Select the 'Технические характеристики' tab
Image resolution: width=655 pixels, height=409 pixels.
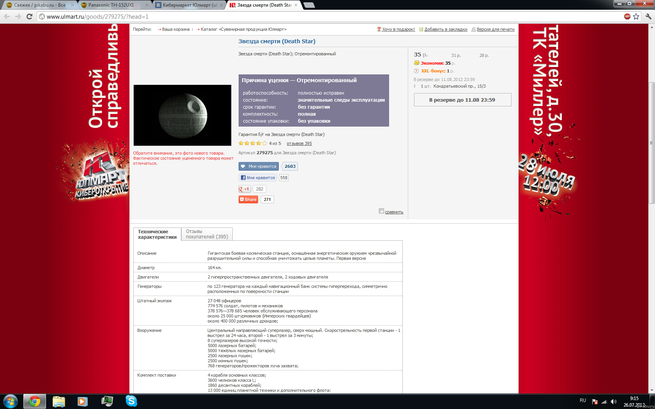157,234
